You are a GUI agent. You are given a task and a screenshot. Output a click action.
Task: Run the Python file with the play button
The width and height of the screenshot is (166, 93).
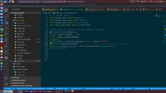pos(132,9)
